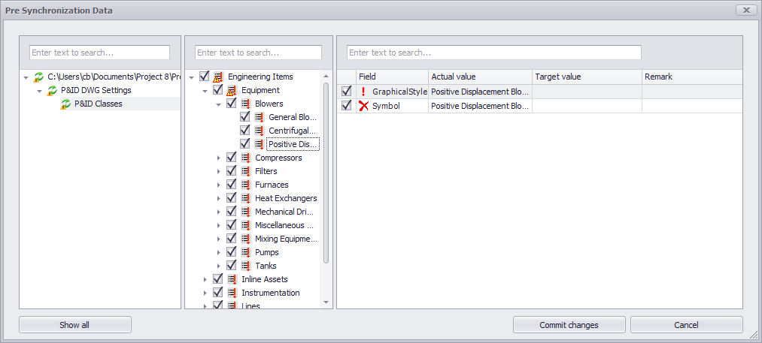The width and height of the screenshot is (762, 343).
Task: Collapse the C:\Users project path node
Action: [26, 77]
